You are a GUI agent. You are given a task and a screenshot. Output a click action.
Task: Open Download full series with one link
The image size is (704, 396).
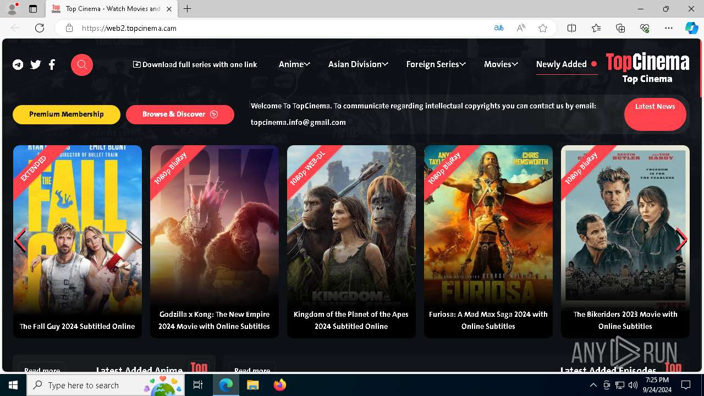(x=195, y=64)
